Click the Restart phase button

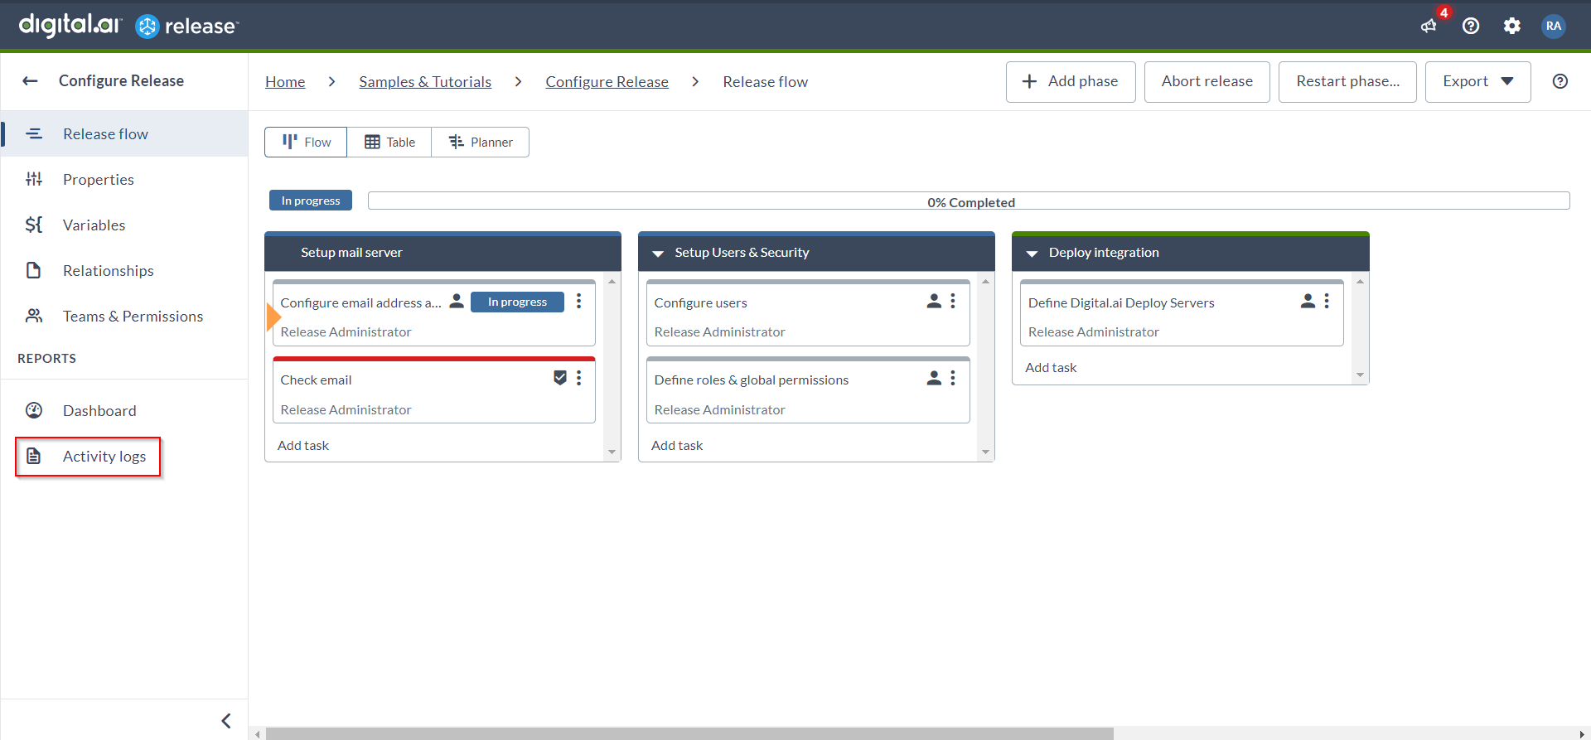tap(1347, 81)
